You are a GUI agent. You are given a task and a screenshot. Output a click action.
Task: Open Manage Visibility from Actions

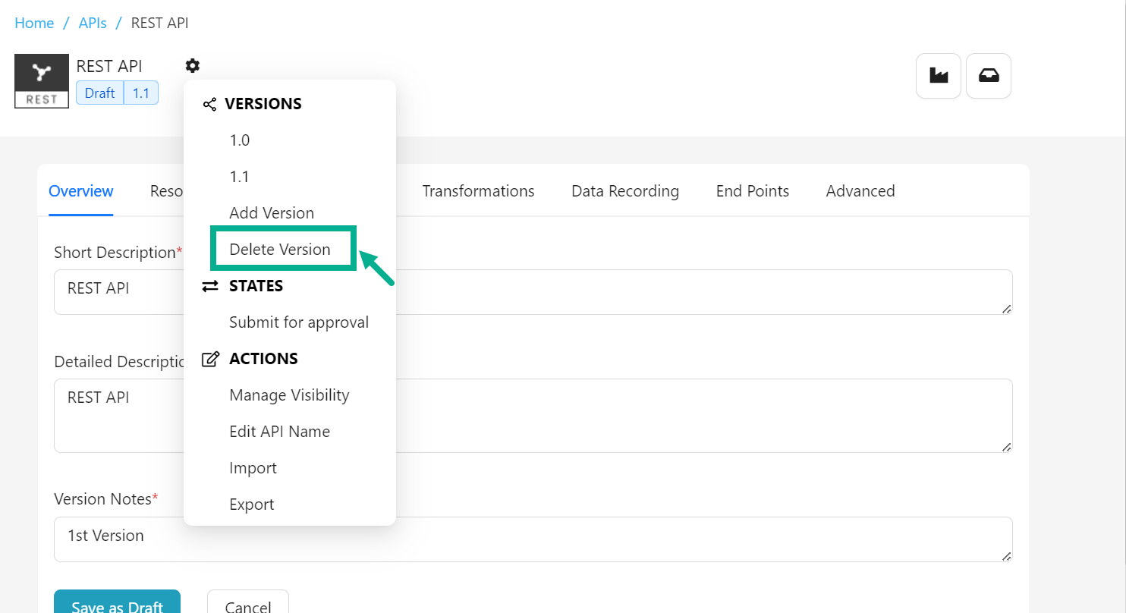tap(289, 395)
